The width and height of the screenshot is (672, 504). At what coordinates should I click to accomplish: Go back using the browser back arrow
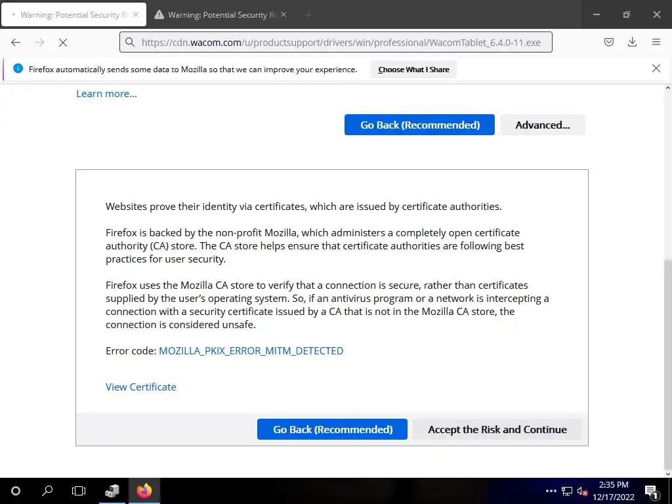[16, 43]
